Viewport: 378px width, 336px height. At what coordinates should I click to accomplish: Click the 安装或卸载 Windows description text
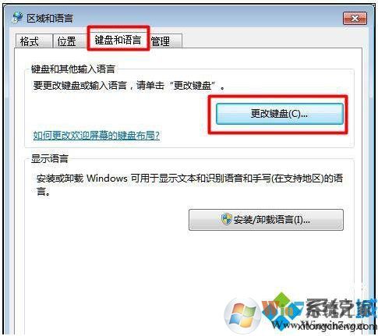(x=189, y=185)
